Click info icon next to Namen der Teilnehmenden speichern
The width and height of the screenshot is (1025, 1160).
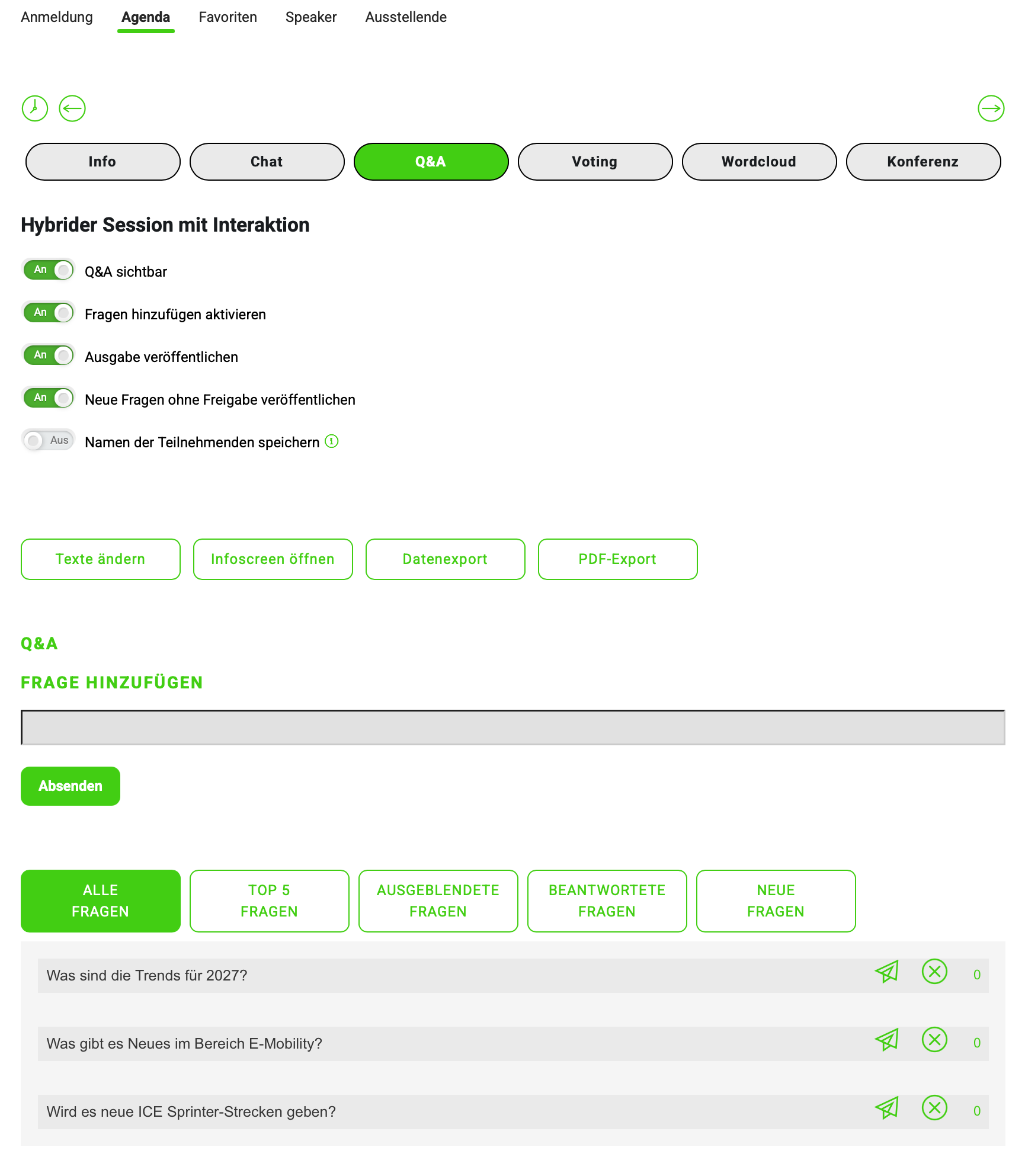click(x=332, y=441)
